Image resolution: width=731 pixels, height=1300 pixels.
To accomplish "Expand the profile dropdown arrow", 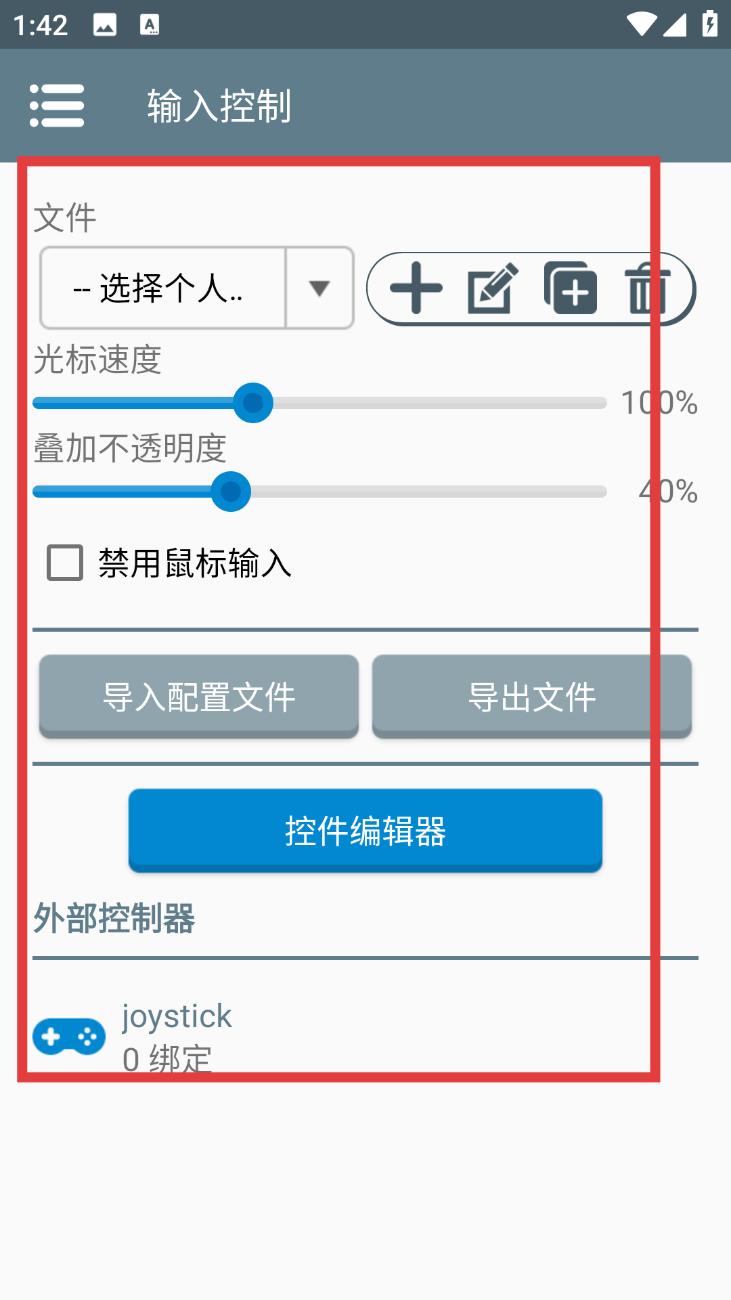I will click(x=319, y=288).
